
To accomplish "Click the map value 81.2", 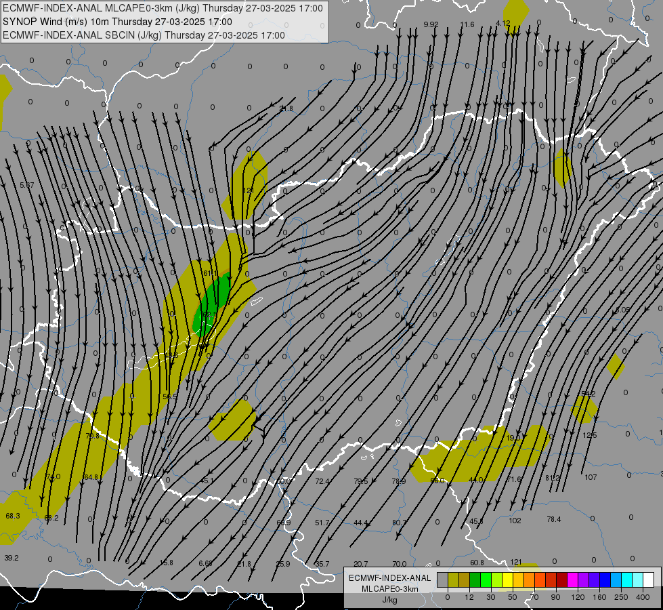I will (x=552, y=478).
